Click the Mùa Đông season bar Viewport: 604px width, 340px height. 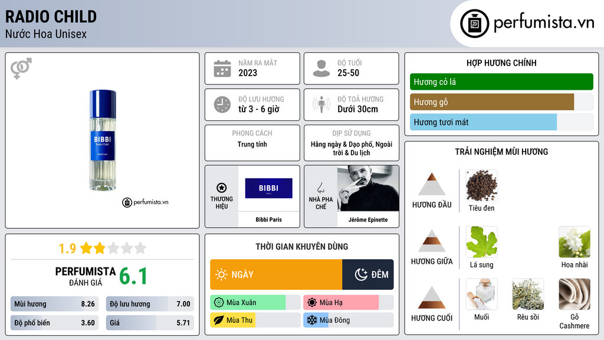point(349,320)
